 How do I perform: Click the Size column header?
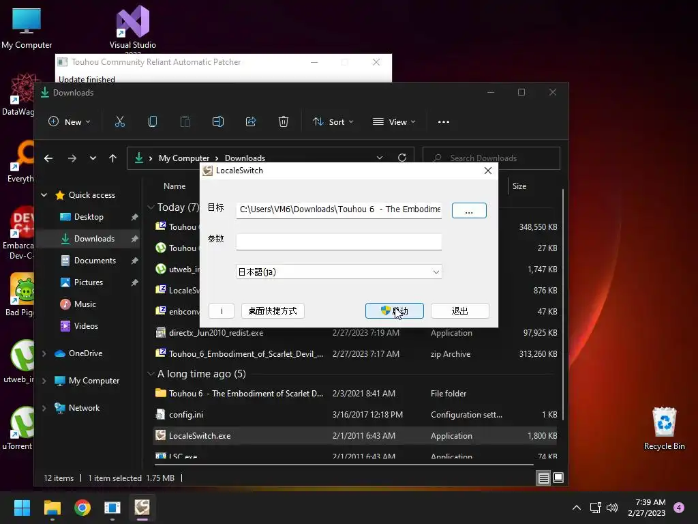pos(519,186)
